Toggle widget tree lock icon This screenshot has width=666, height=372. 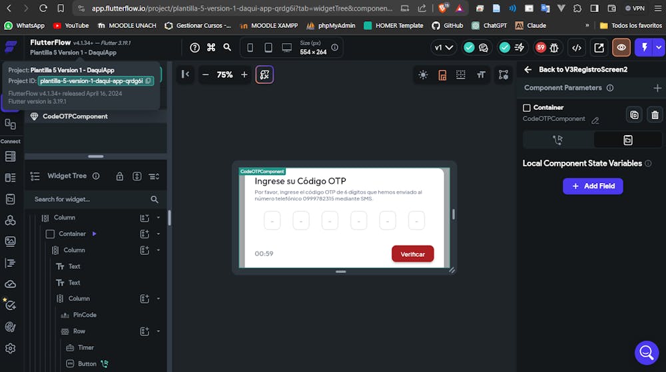point(120,176)
